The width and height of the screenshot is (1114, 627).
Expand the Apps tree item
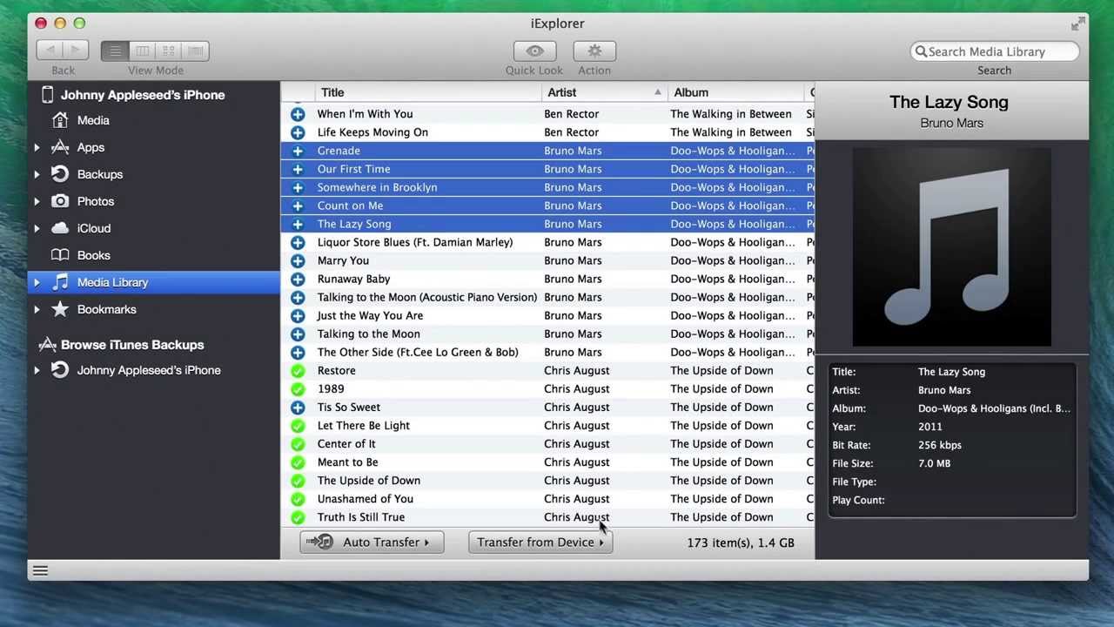[x=37, y=147]
